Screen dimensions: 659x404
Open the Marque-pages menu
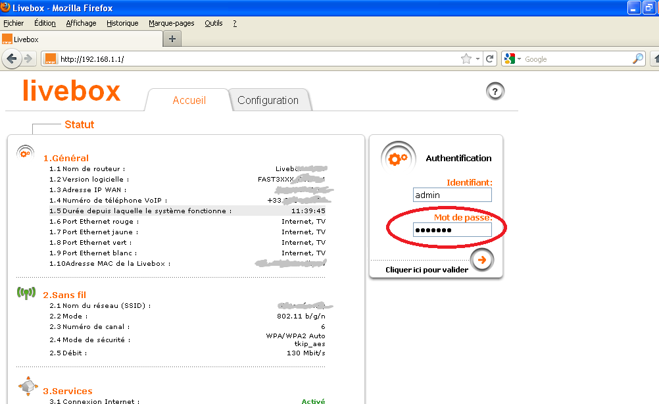[x=172, y=23]
